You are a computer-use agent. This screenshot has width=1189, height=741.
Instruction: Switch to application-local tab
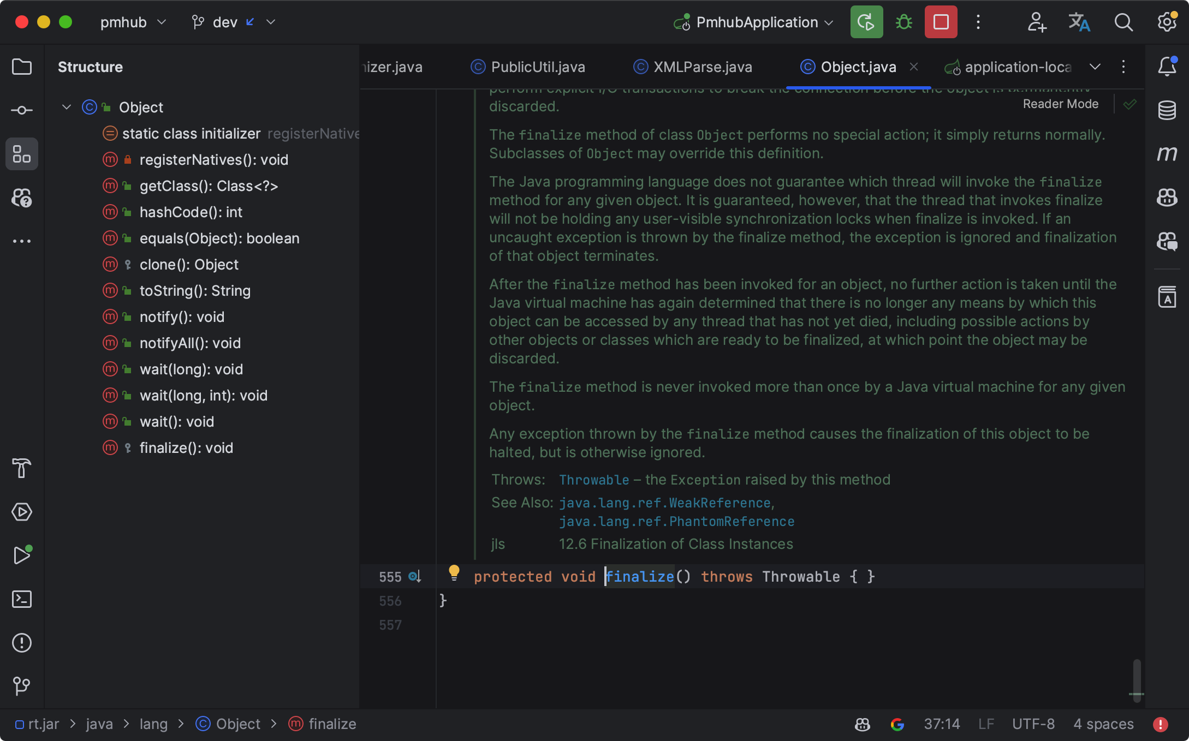pos(1008,67)
